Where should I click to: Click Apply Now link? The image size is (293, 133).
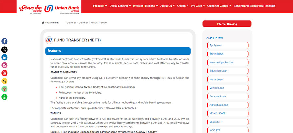point(228,45)
